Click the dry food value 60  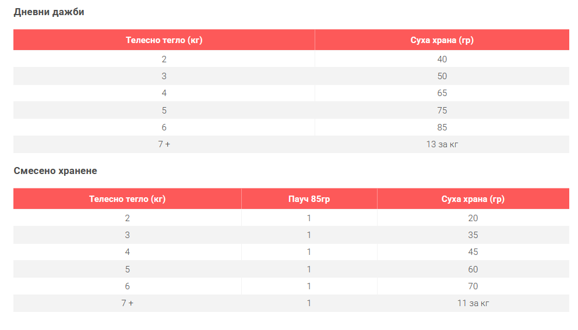[x=473, y=269]
